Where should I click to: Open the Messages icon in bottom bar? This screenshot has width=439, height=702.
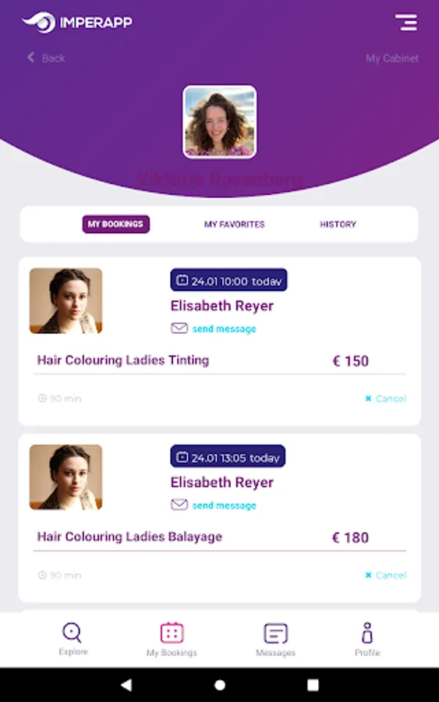click(276, 633)
